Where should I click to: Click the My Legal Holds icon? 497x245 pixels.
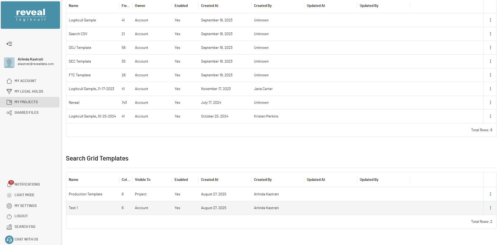coord(9,91)
